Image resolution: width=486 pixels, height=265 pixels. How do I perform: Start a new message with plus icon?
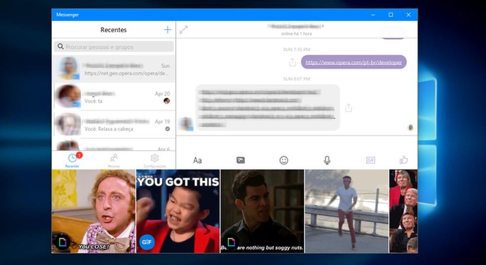click(x=167, y=30)
